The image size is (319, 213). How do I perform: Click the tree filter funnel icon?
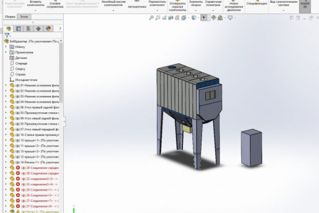click(7, 35)
